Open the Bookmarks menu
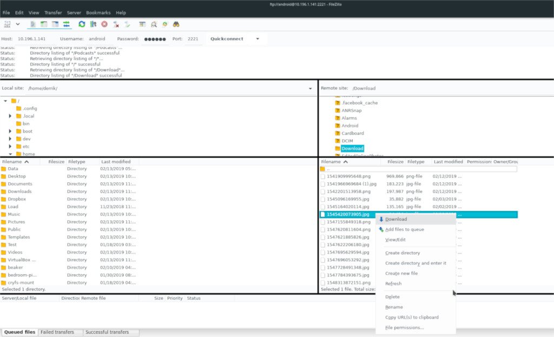The image size is (554, 337). (97, 12)
